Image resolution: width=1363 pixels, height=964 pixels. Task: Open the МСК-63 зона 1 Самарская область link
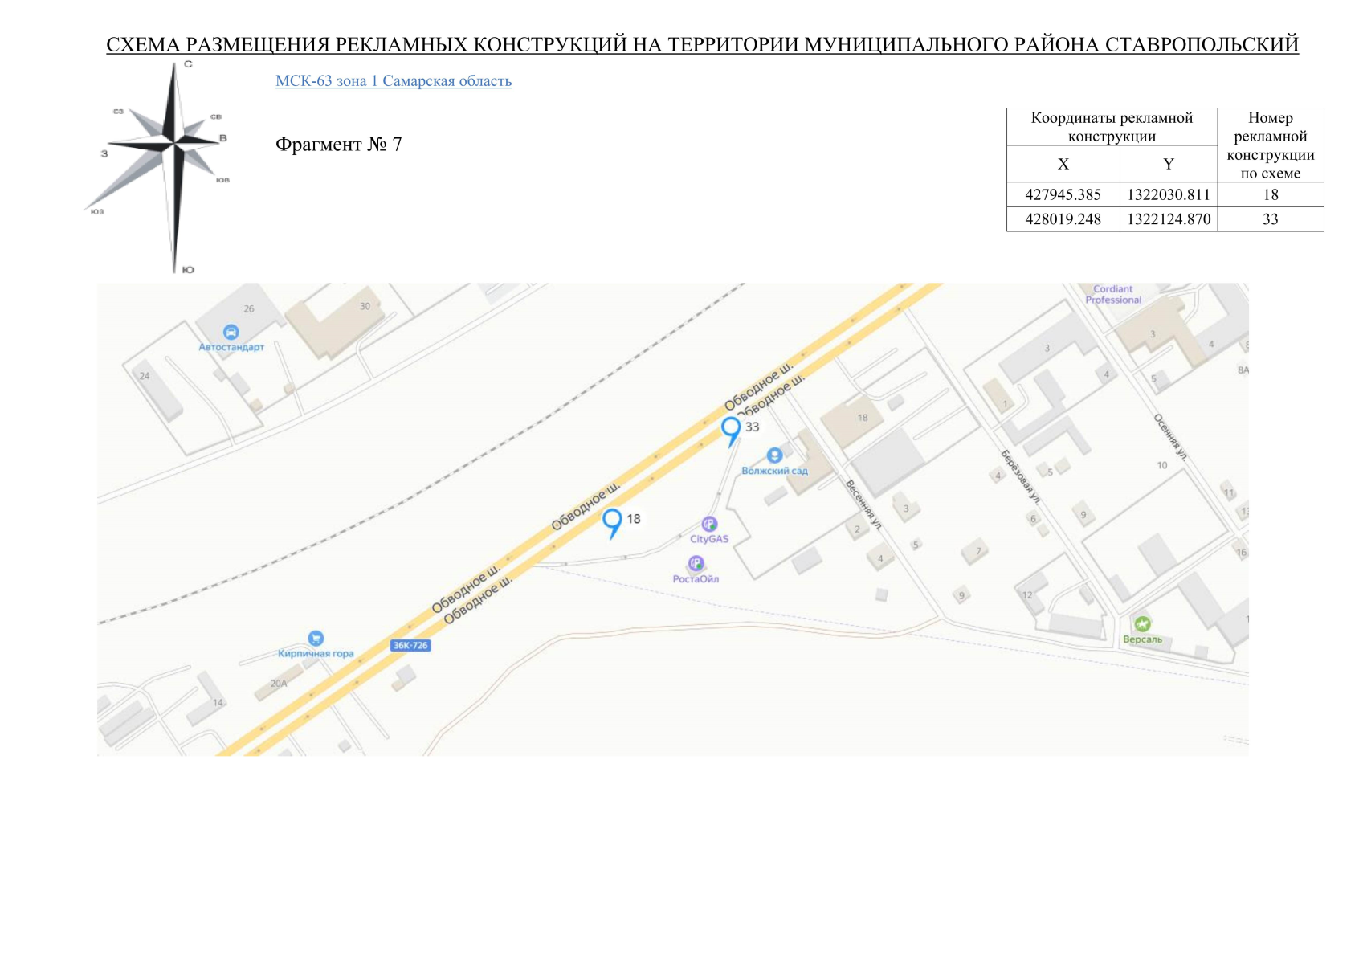point(393,80)
